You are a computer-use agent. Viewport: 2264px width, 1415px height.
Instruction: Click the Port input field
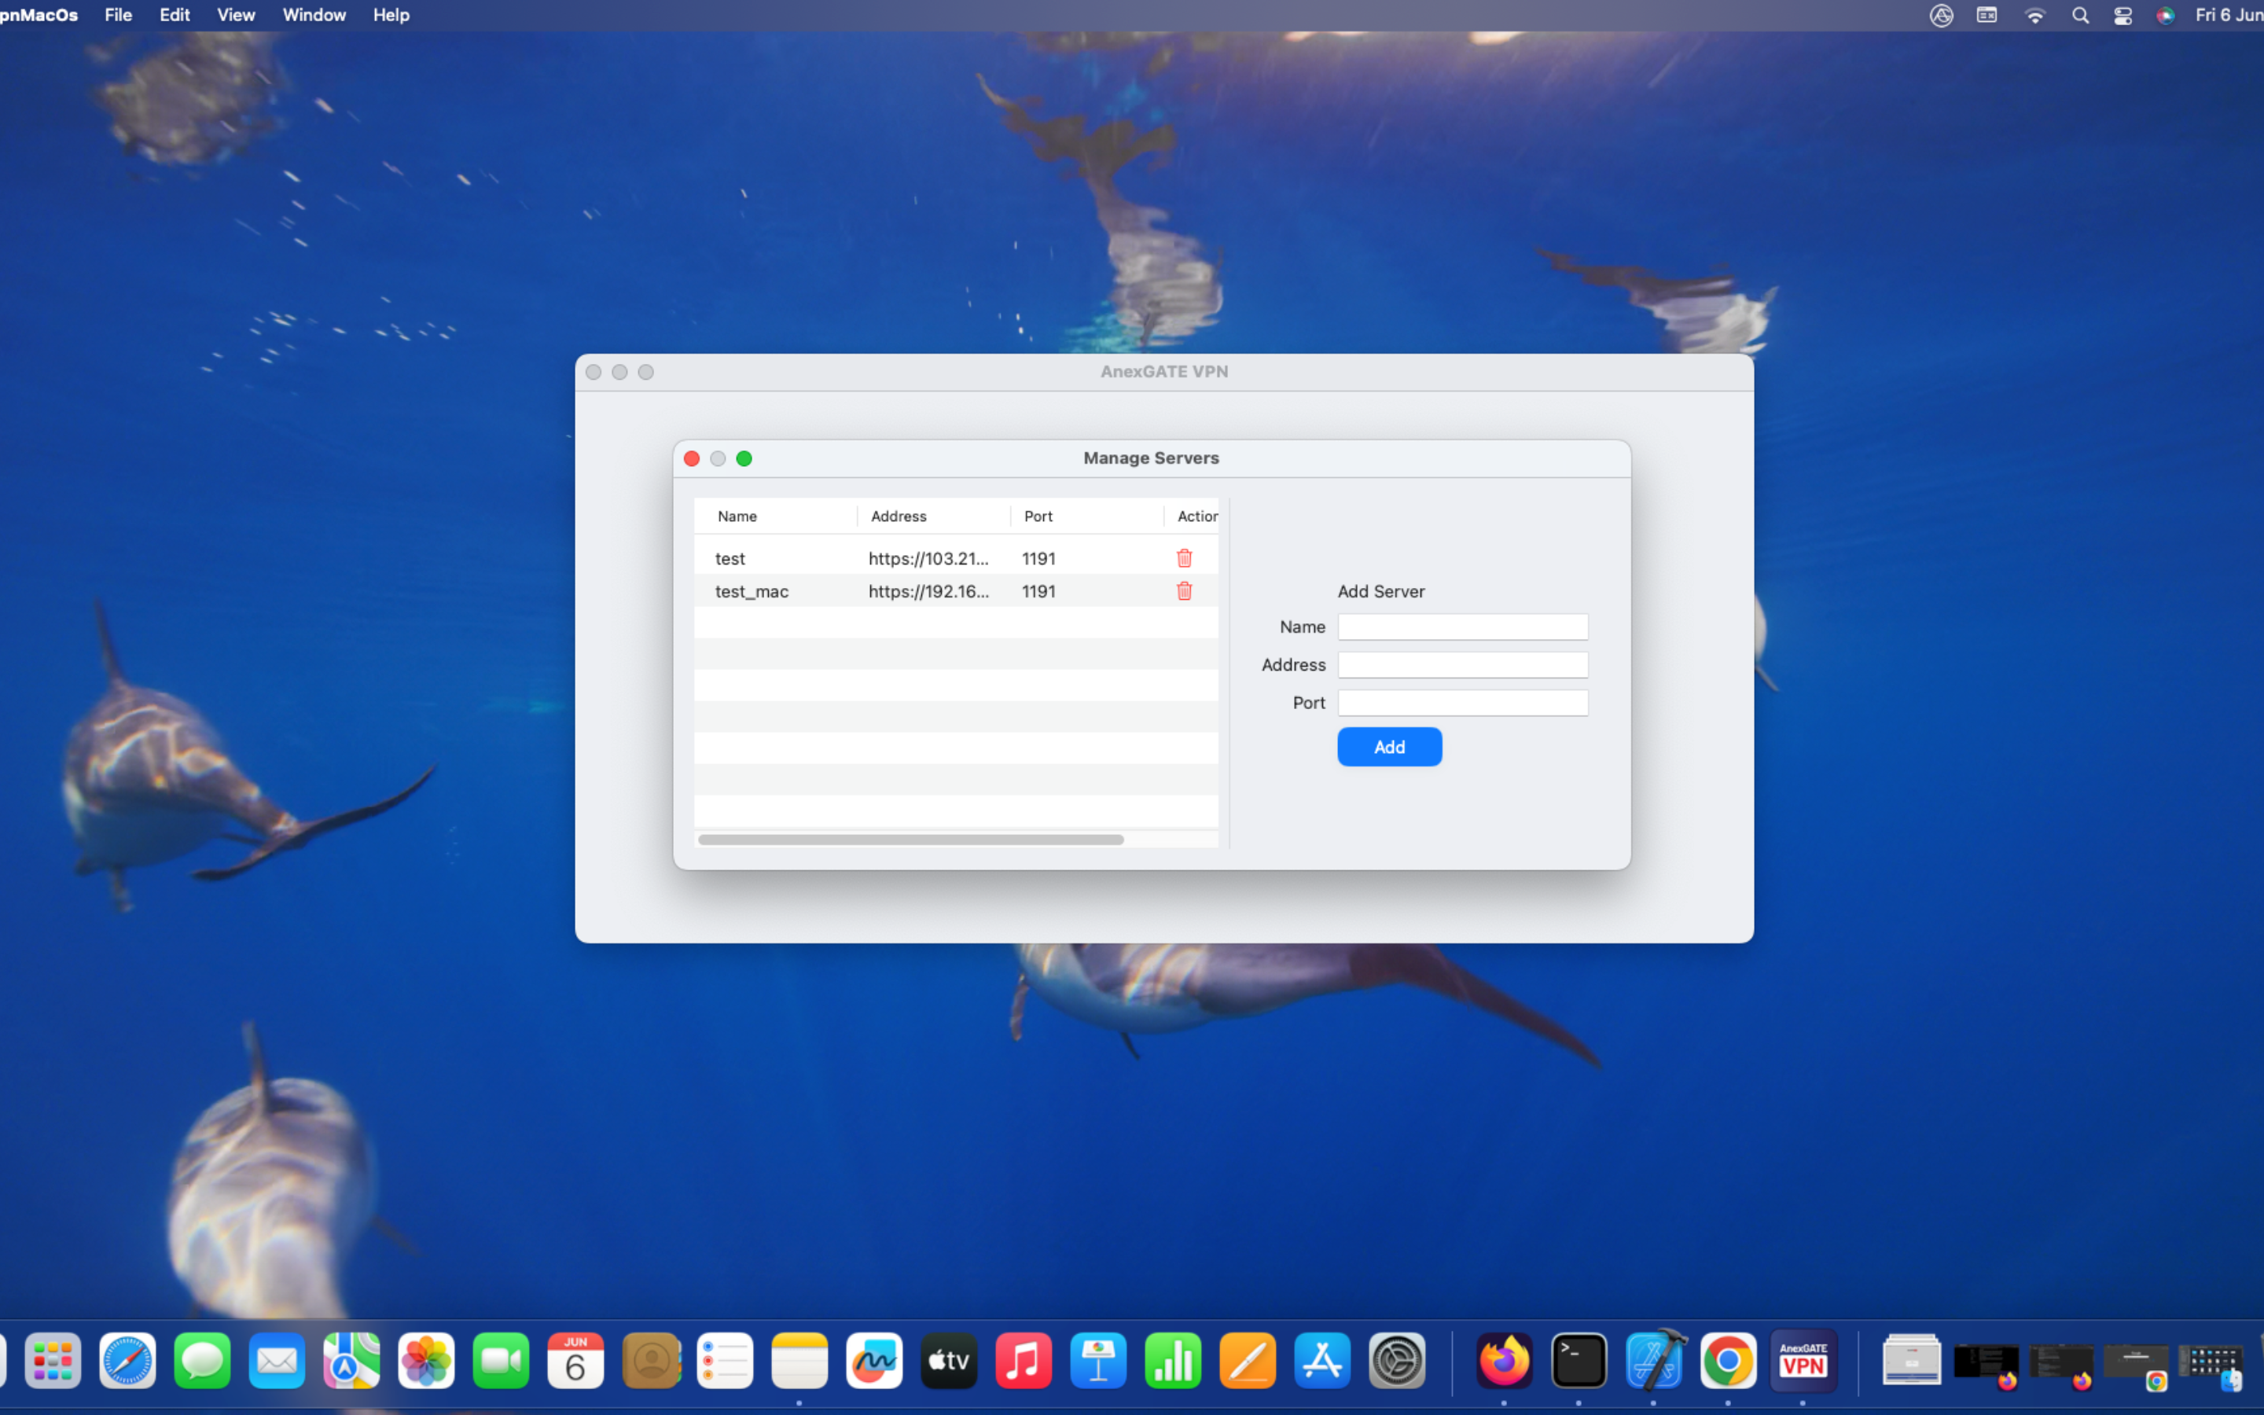(x=1462, y=703)
